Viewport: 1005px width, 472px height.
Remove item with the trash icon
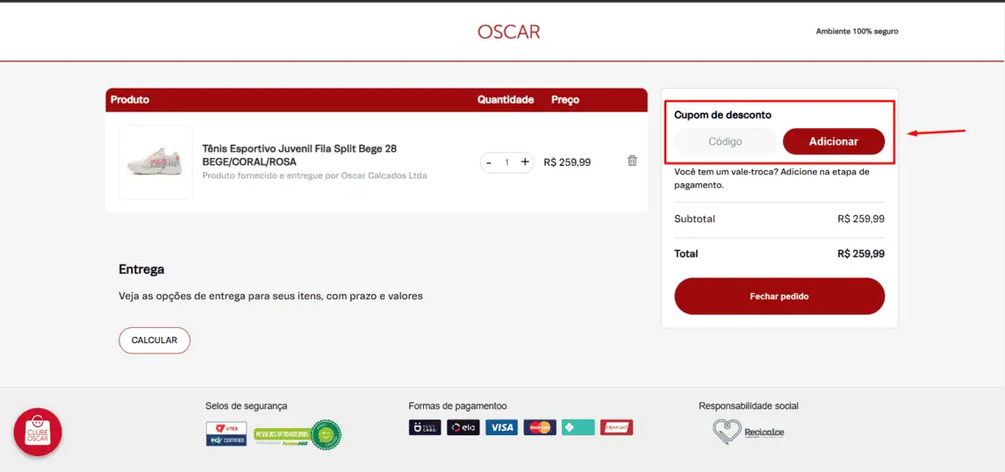click(x=632, y=161)
